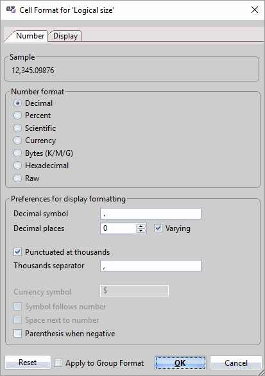The height and width of the screenshot is (376, 265).
Task: Click the Decimal symbol input field
Action: click(x=151, y=214)
